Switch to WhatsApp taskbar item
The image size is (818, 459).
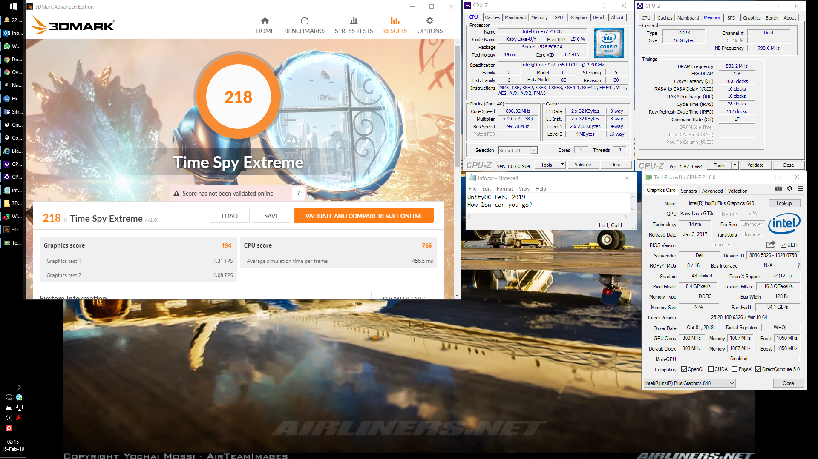click(13, 46)
